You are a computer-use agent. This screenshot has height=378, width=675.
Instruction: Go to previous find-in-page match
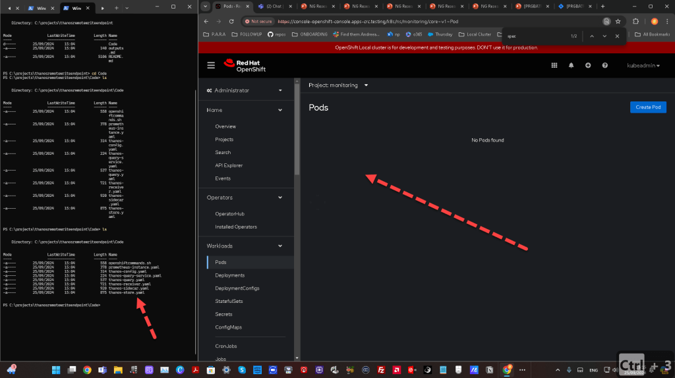coord(592,36)
